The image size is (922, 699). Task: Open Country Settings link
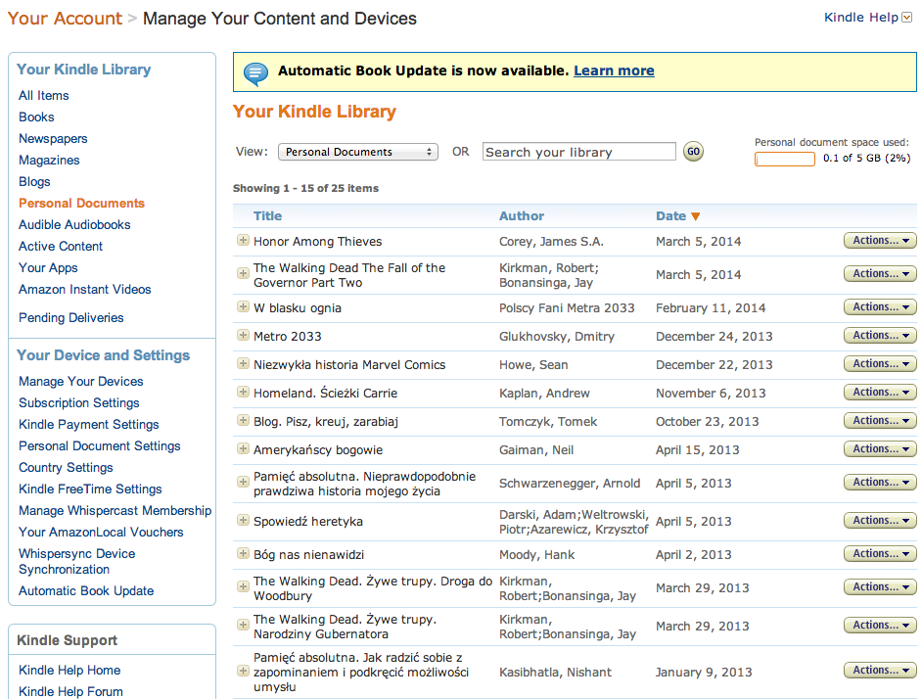pos(66,468)
